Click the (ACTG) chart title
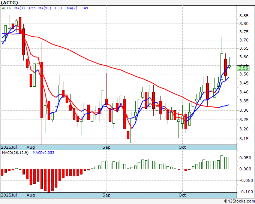 (9, 3)
